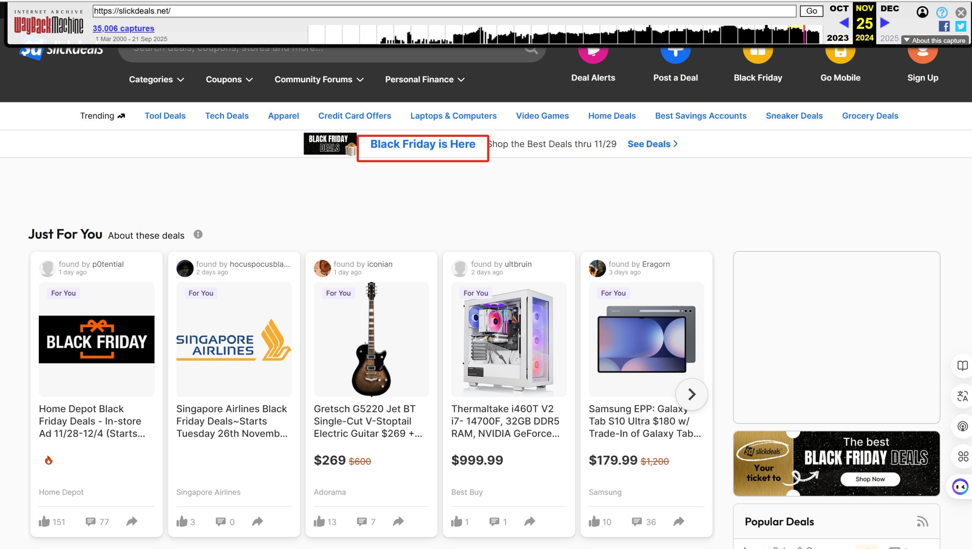Open the Home Depot Black Friday deal title

pyautogui.click(x=92, y=421)
